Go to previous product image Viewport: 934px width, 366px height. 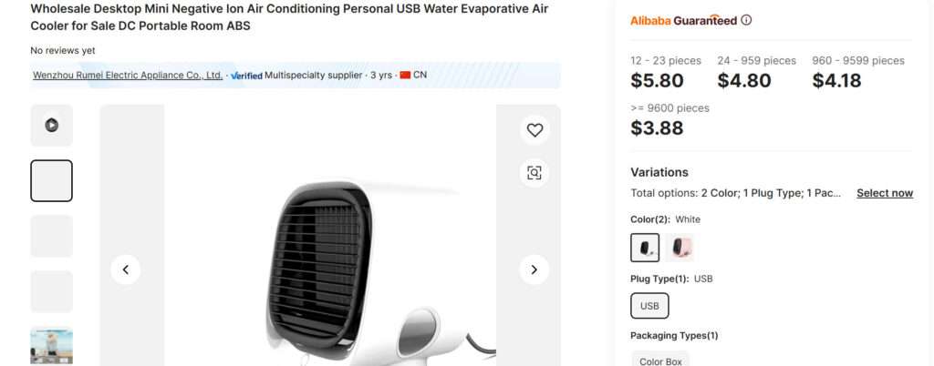pyautogui.click(x=126, y=269)
